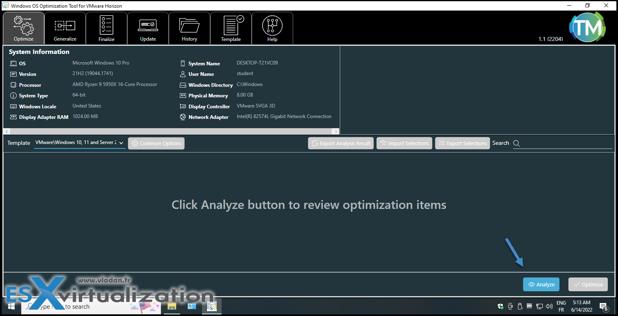
Task: Click the Optimization Tool taskbar icon
Action: point(212,306)
